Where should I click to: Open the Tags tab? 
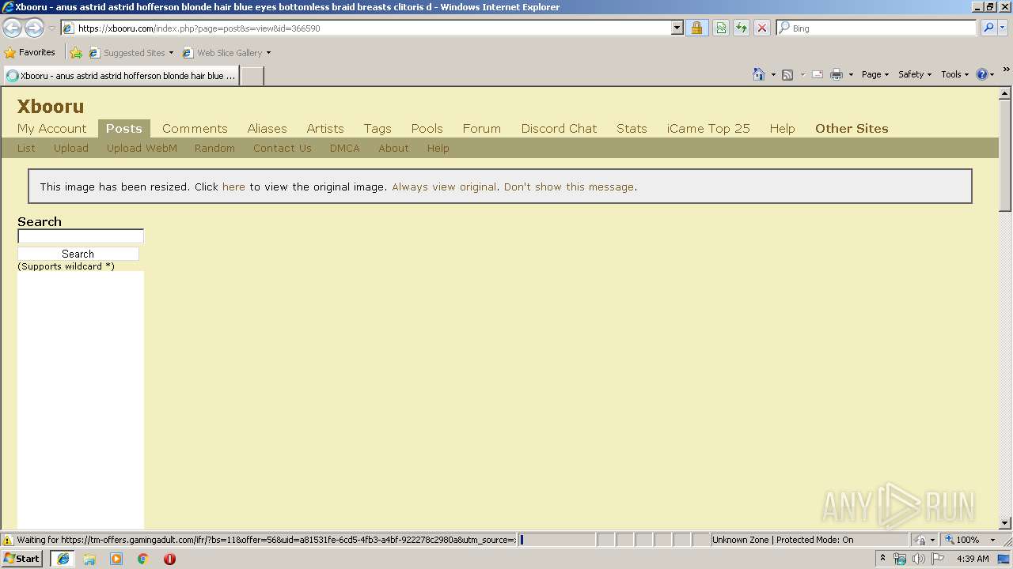[x=378, y=129]
